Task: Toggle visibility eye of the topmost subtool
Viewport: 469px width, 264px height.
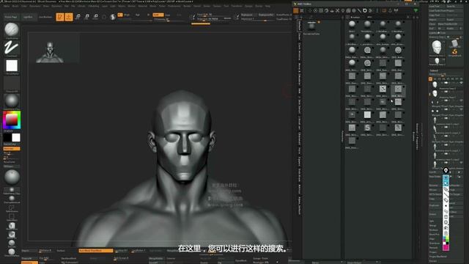Action: [461, 83]
